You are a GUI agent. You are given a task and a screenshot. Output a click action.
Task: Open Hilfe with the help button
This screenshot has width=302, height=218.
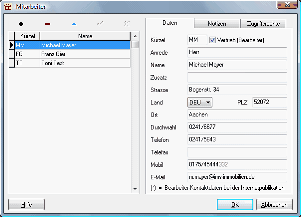tap(27, 205)
